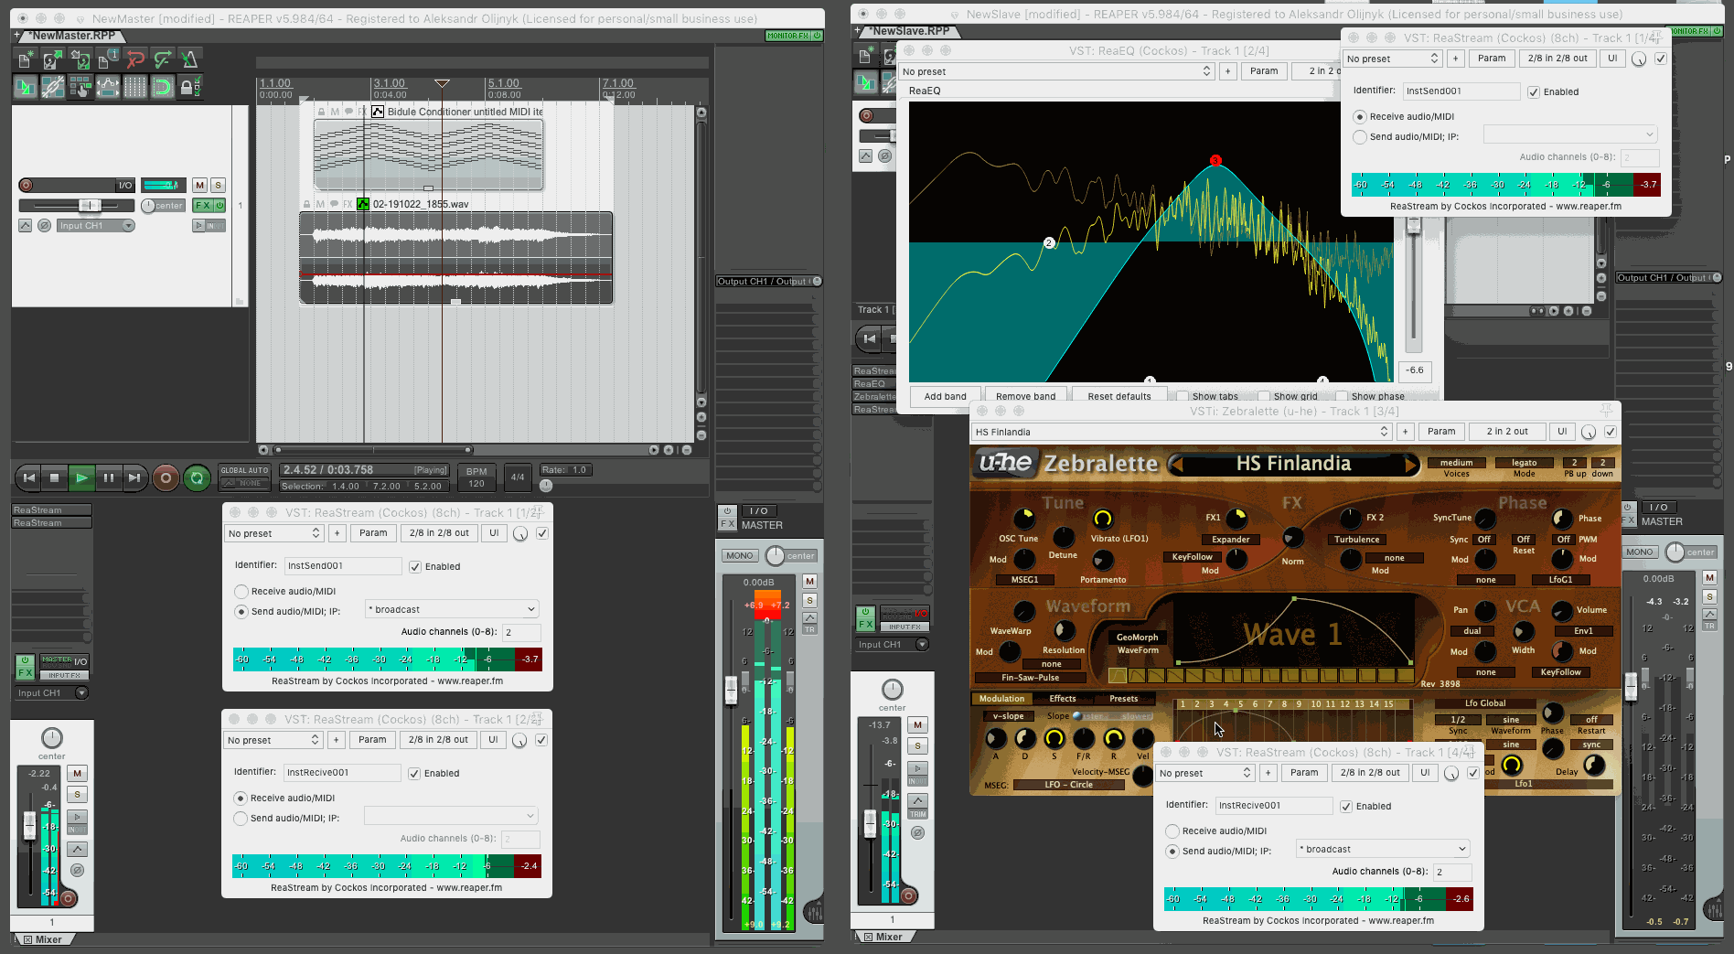Open No preset dropdown in ReaStream [1/2]
This screenshot has width=1734, height=954.
coord(274,533)
